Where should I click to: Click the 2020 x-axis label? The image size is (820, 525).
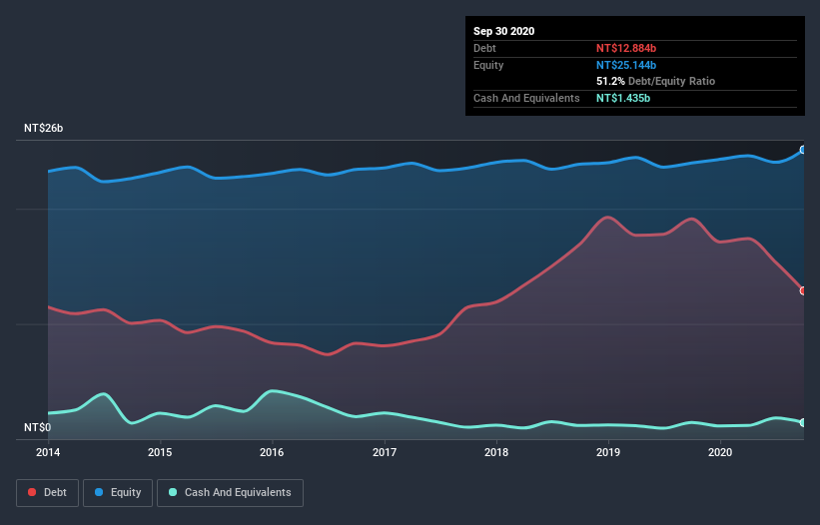[x=720, y=452]
